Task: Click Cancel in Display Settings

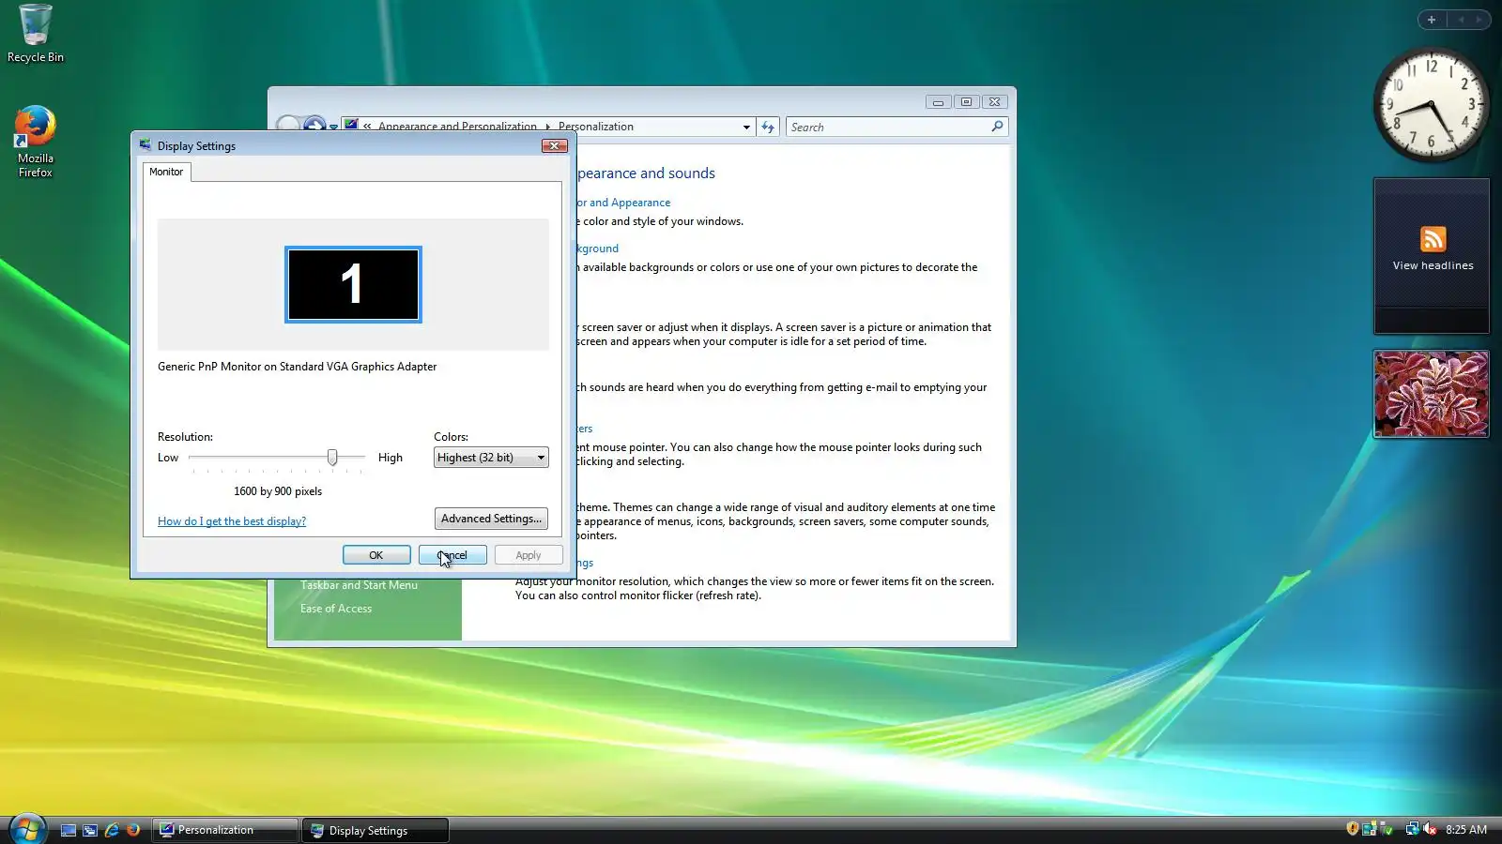Action: [x=452, y=555]
